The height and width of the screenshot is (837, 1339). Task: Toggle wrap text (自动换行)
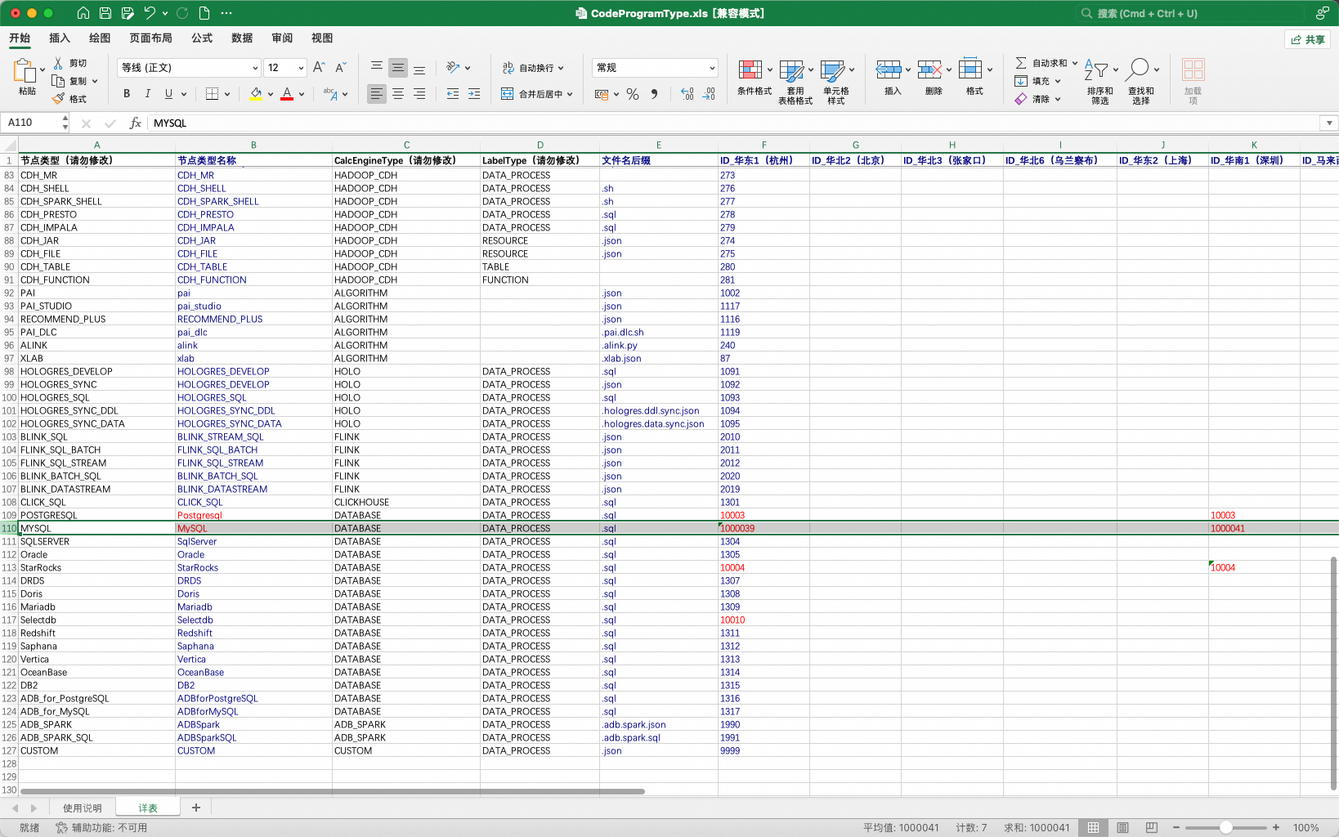point(532,68)
